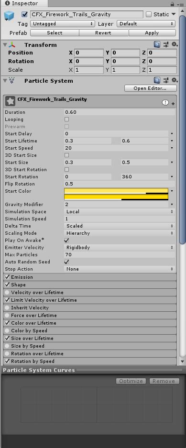Expand the Size over Lifetime module
The width and height of the screenshot is (186, 448).
(x=90, y=339)
